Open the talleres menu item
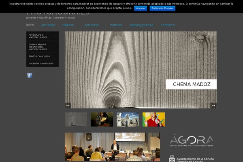The width and height of the screenshot is (243, 162). point(68,25)
